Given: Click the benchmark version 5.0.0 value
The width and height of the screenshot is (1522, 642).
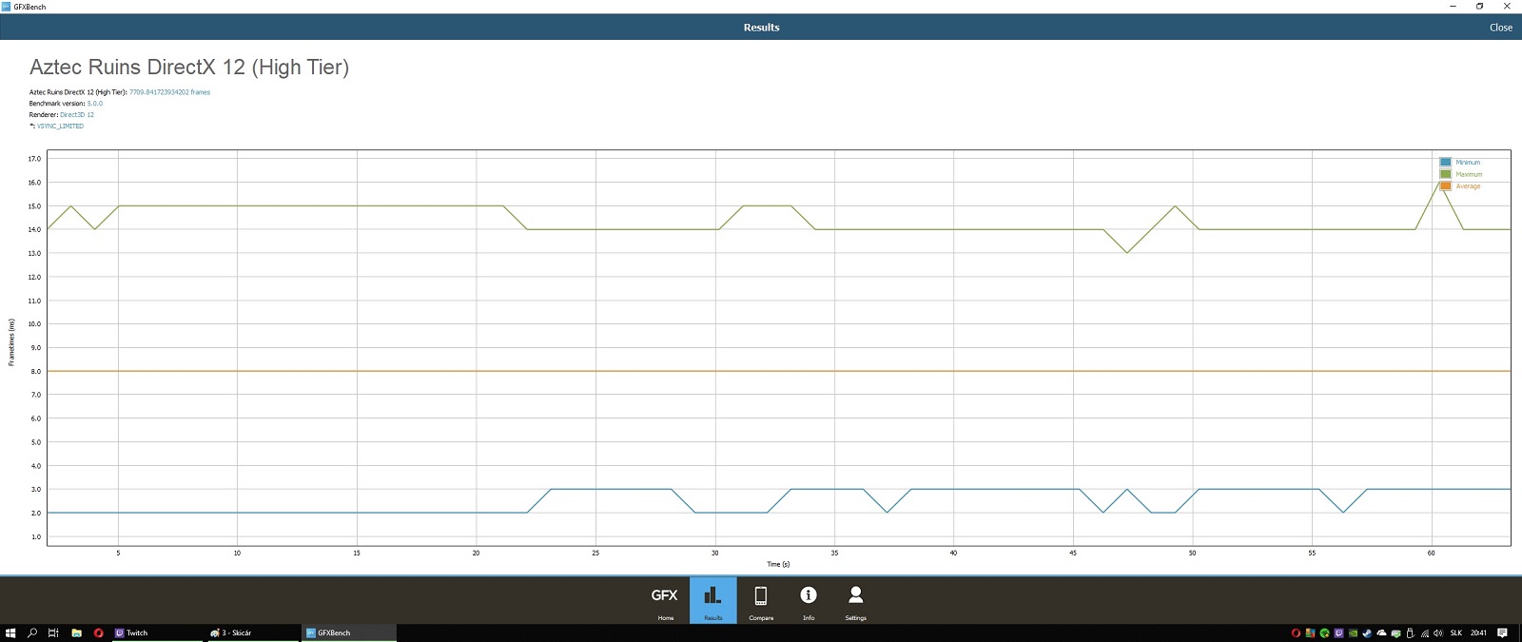Looking at the screenshot, I should pos(94,104).
